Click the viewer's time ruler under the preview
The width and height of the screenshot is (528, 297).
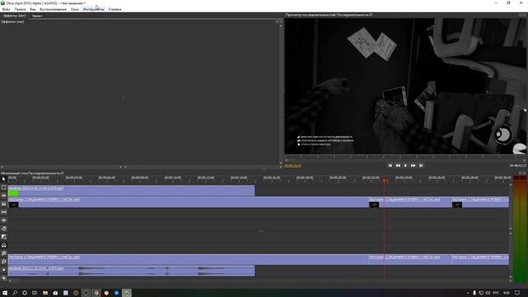405,157
